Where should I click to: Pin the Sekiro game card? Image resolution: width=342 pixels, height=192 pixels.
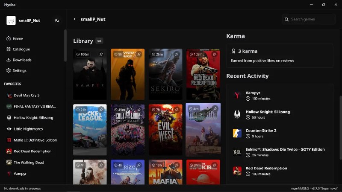click(177, 54)
